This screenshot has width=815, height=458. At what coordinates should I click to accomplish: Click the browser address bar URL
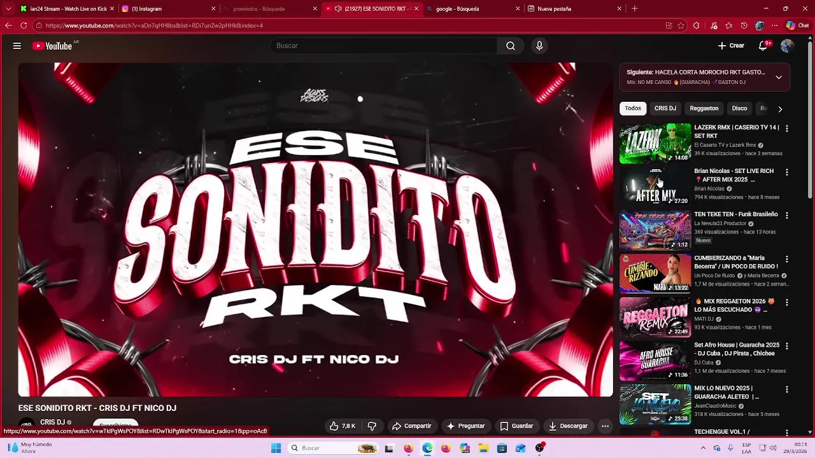point(154,25)
